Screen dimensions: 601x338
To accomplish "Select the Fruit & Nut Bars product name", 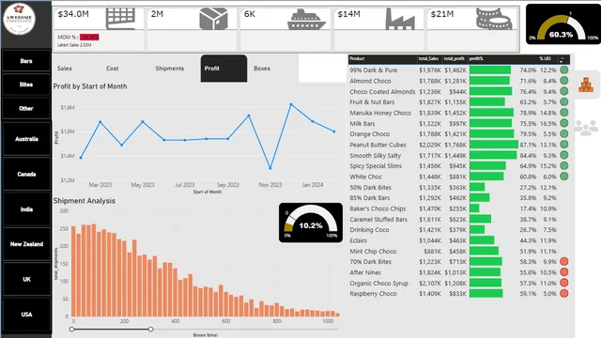I will tap(372, 102).
